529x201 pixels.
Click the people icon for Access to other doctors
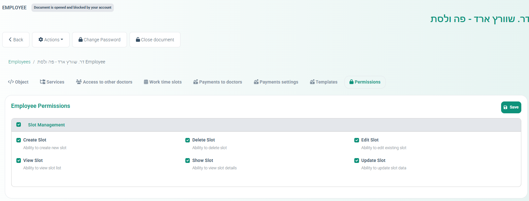79,82
